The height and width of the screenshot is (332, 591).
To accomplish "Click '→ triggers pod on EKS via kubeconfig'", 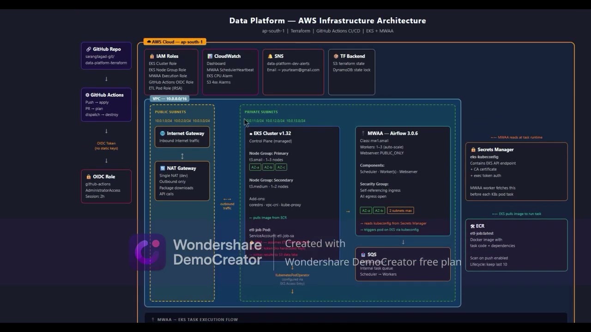I will pyautogui.click(x=389, y=230).
